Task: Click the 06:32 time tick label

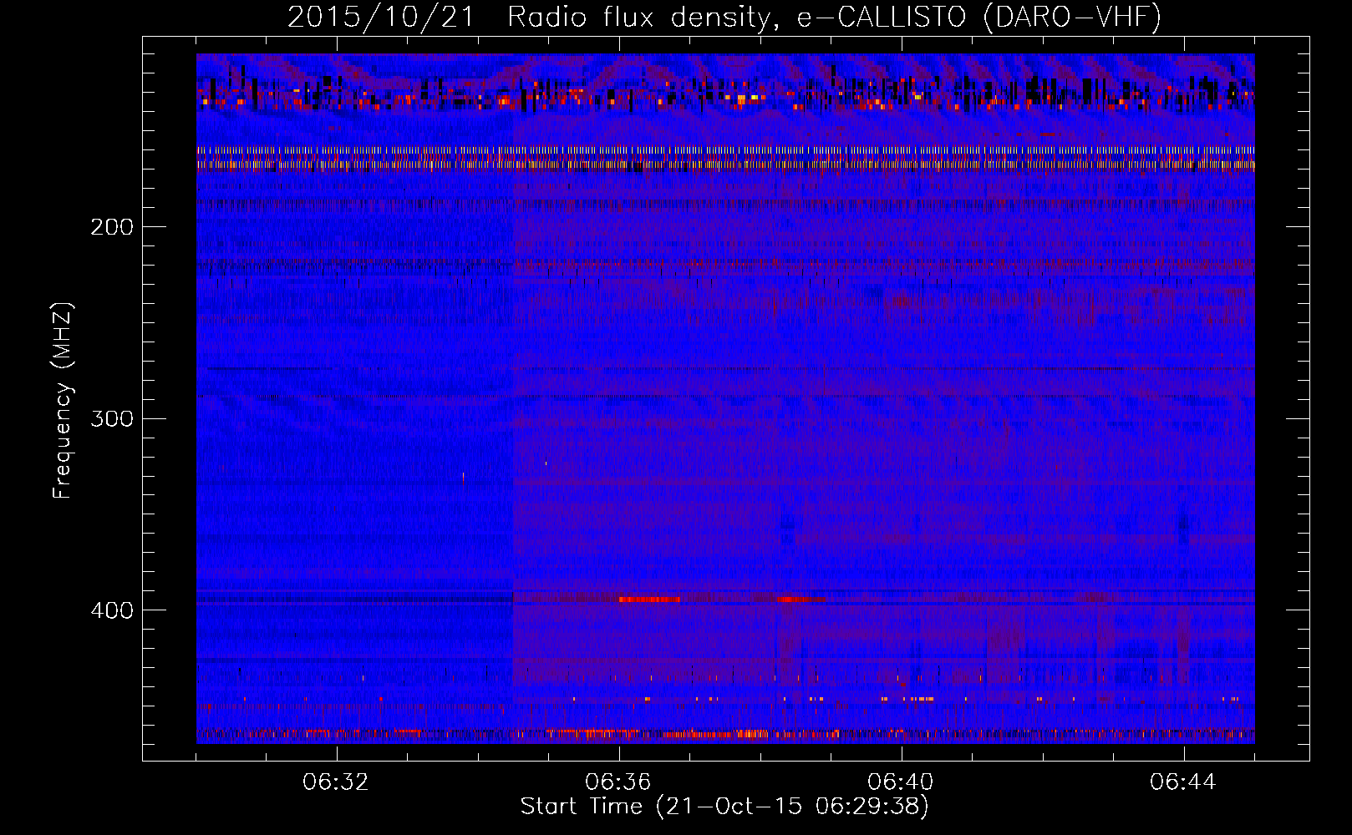Action: point(336,782)
